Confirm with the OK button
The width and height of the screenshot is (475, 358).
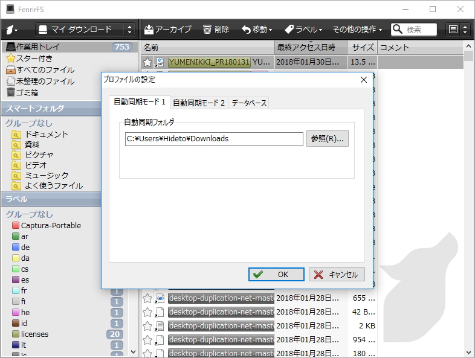click(276, 275)
